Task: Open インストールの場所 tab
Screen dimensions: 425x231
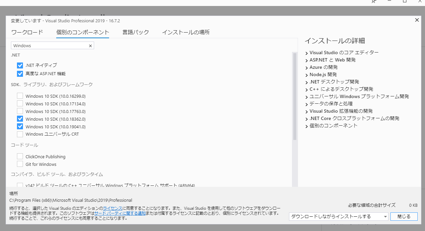Action: pos(186,32)
